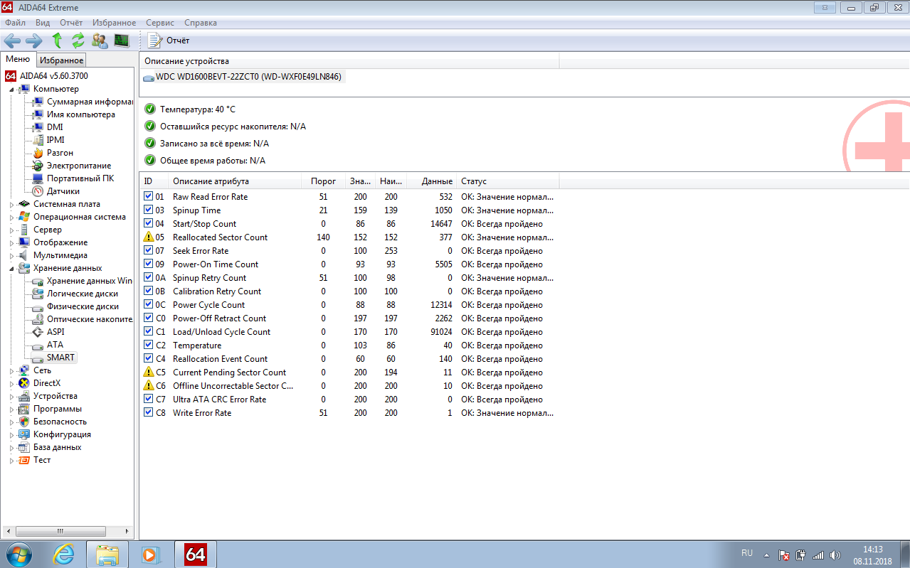Sort by Описание атрибута column header
The image size is (910, 568).
[234, 181]
